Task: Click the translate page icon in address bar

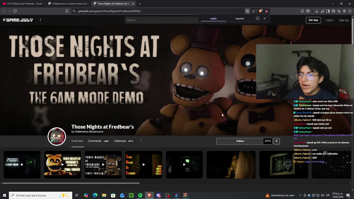Action: point(247,11)
